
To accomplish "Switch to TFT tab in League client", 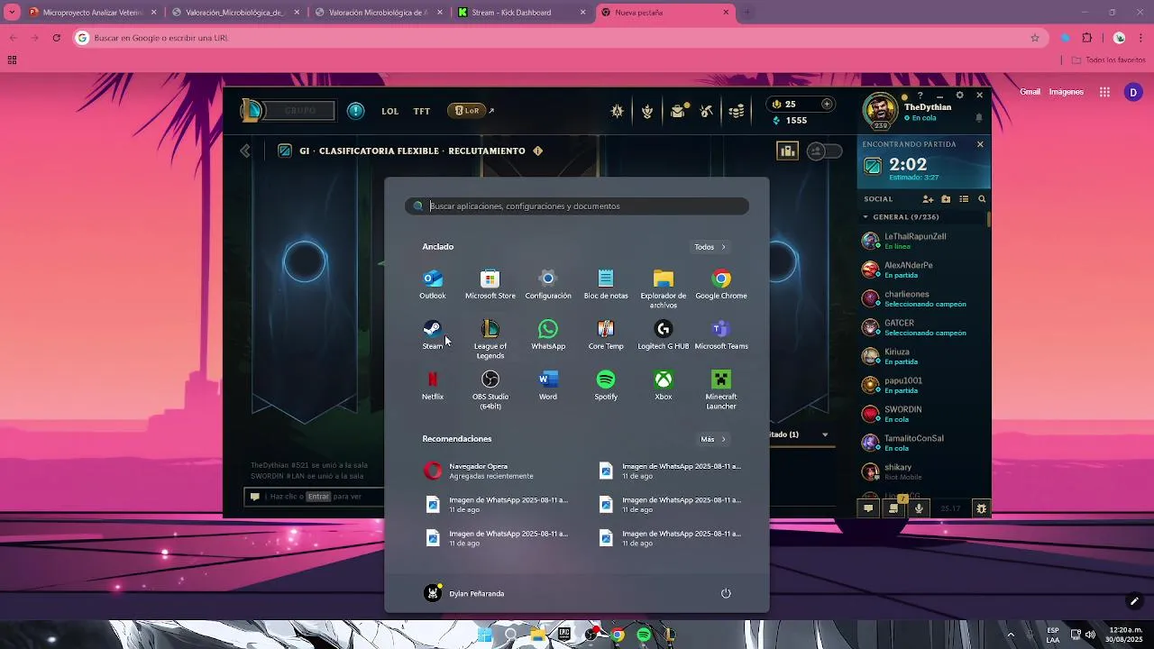I will [422, 112].
